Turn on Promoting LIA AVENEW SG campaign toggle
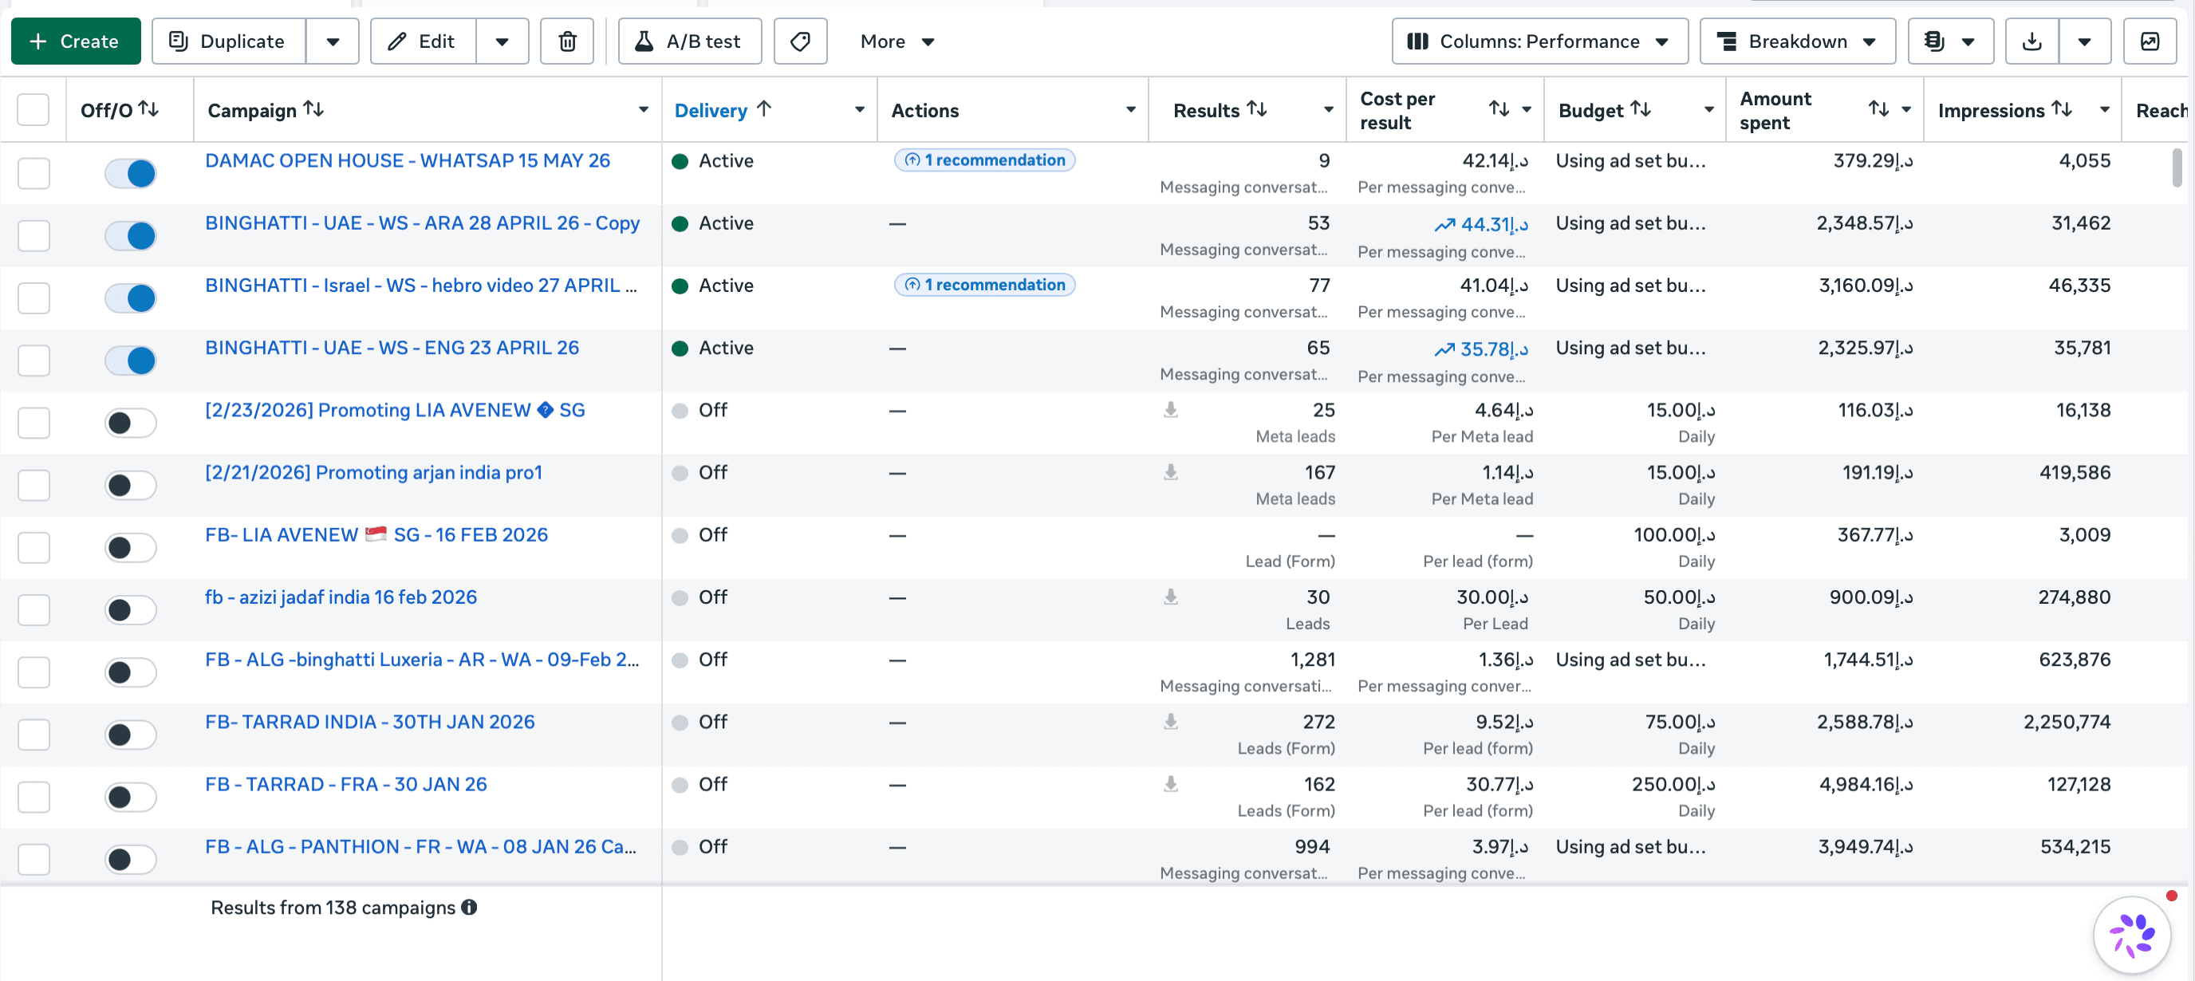The width and height of the screenshot is (2195, 981). pyautogui.click(x=130, y=423)
